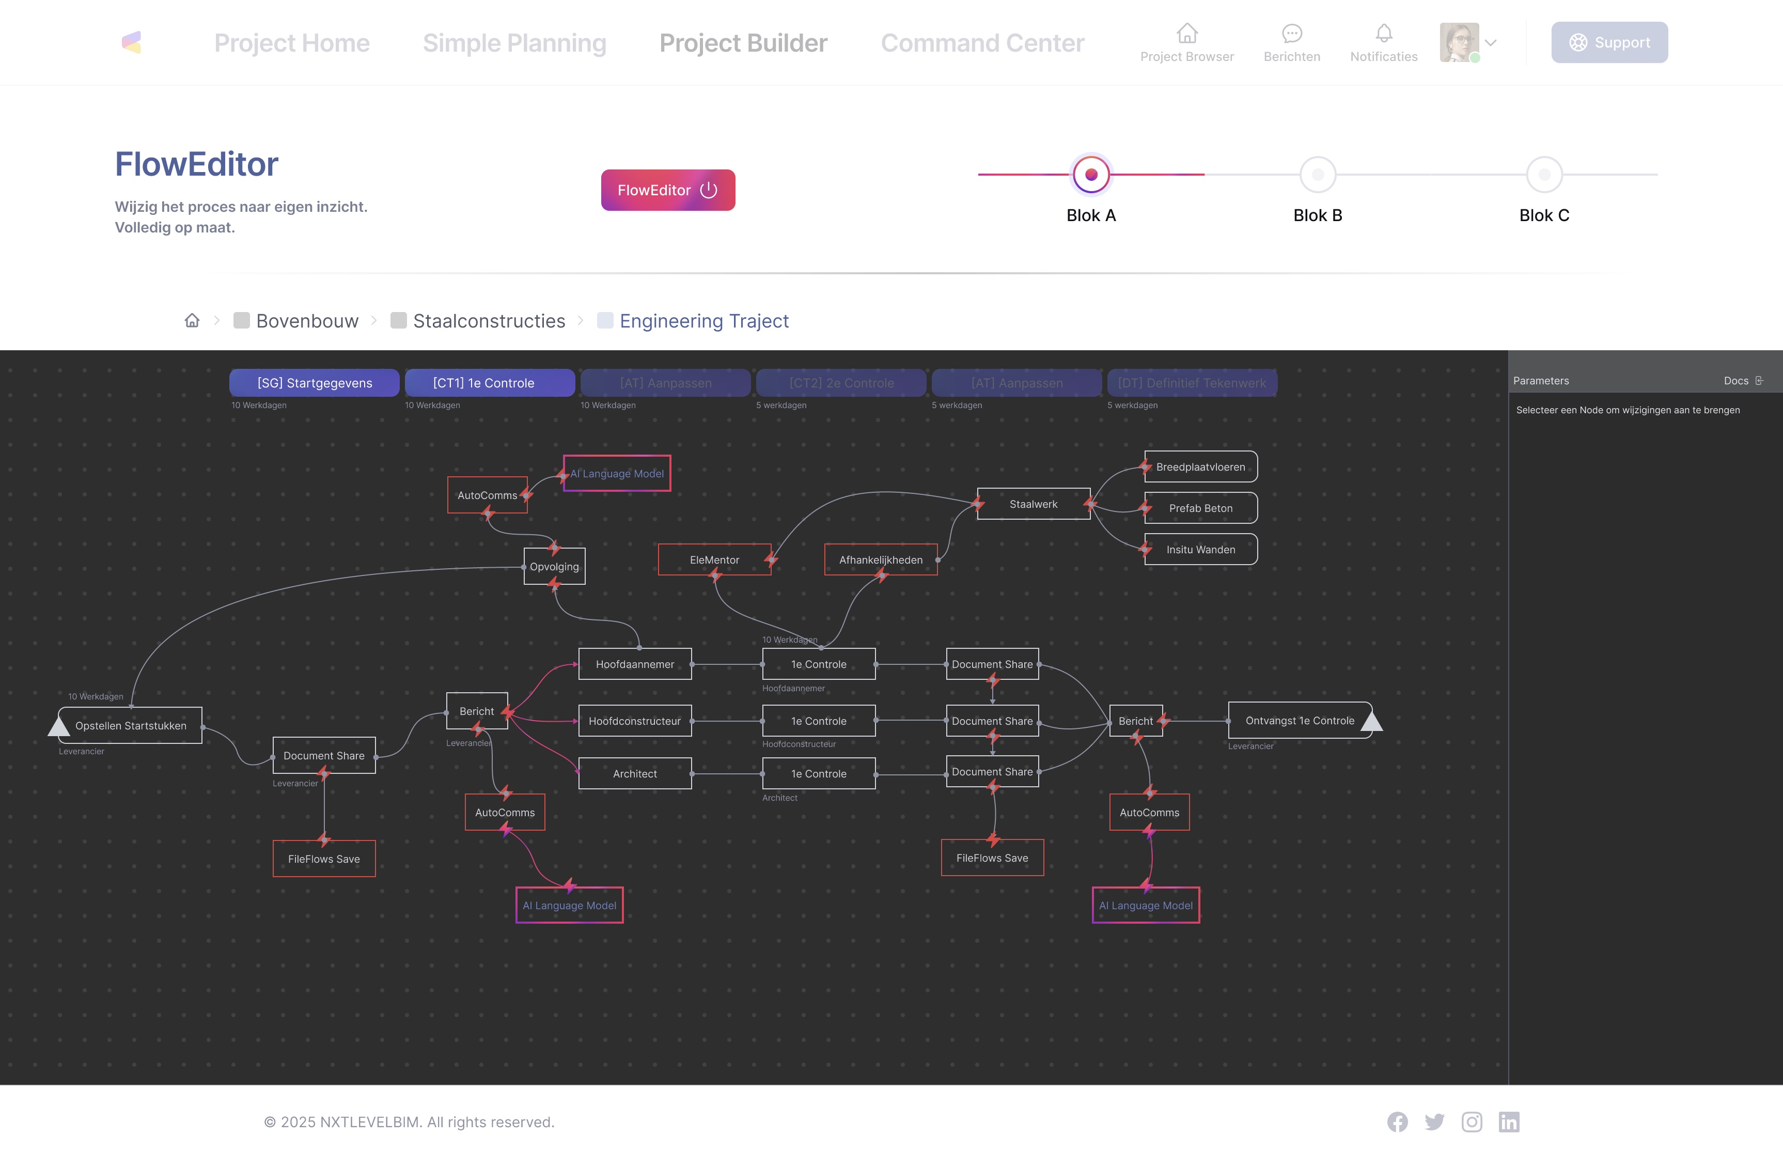Click the Project Browser home icon

click(1187, 34)
